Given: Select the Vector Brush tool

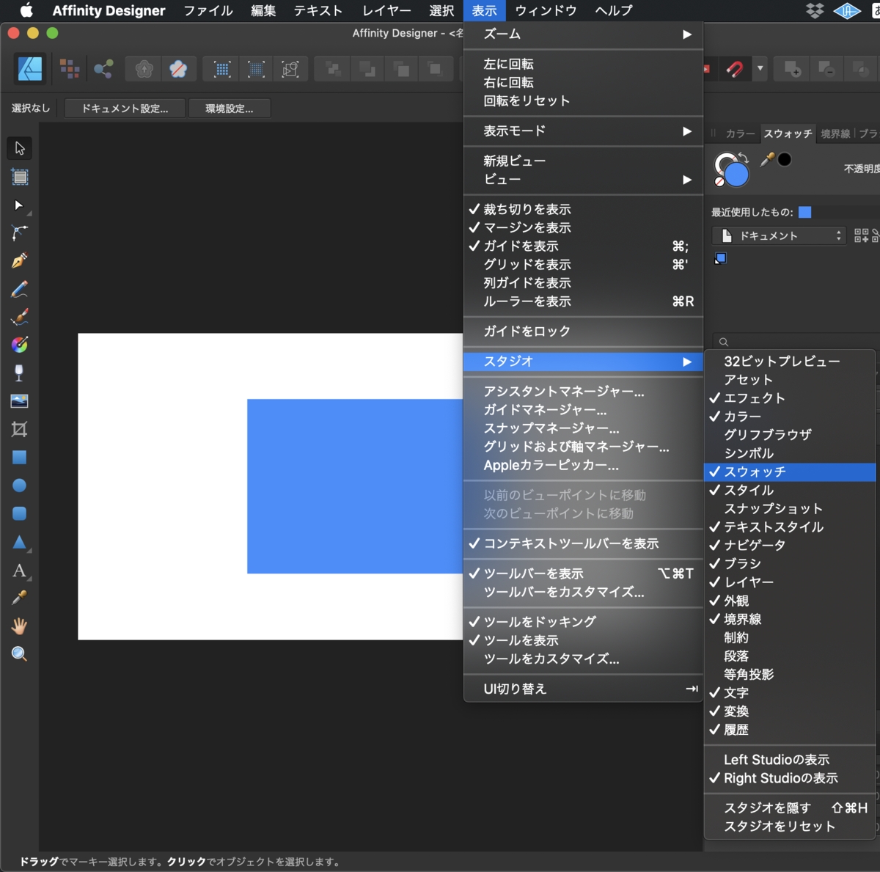Looking at the screenshot, I should (x=20, y=317).
